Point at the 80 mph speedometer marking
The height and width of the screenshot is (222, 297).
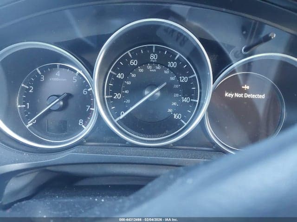click(x=154, y=56)
